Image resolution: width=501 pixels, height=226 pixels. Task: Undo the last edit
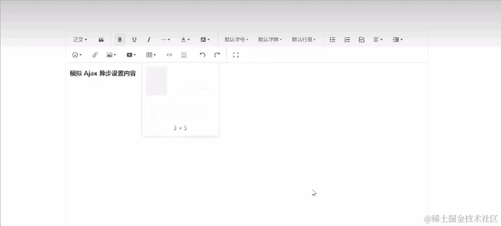coord(202,55)
